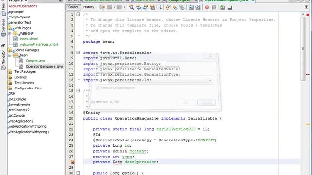
Task: Open the Services side tab
Action: click(3, 28)
